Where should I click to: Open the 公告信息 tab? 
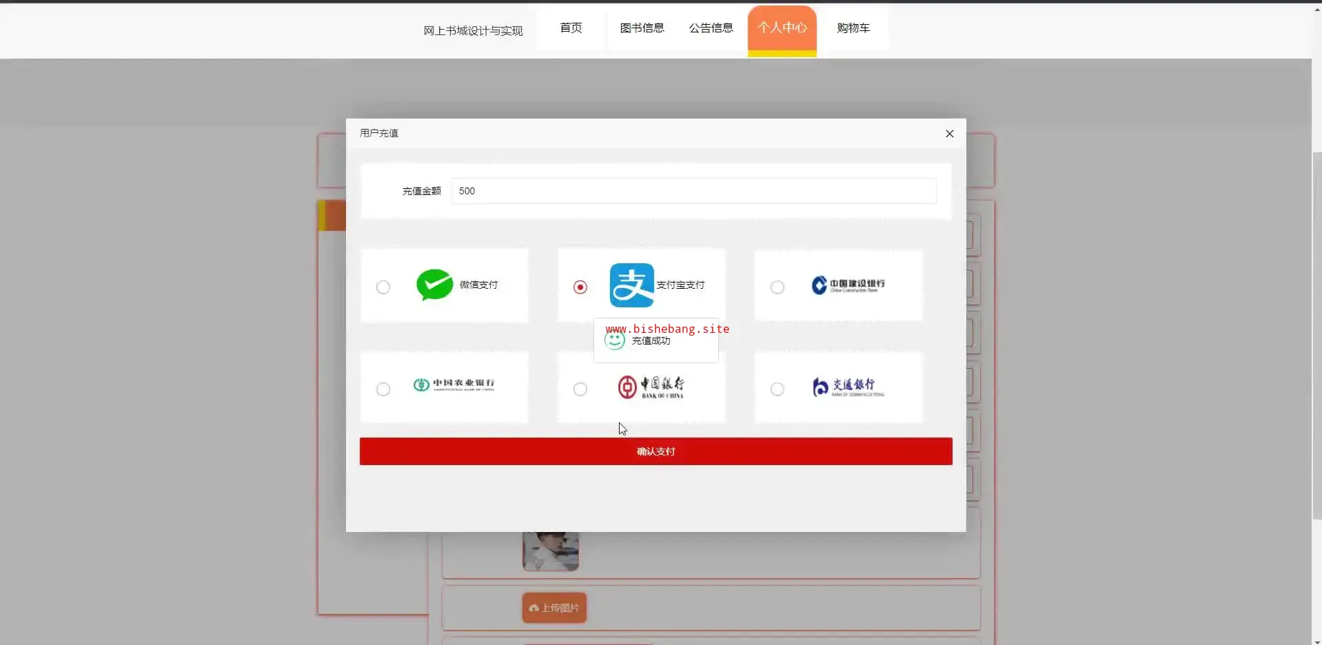[711, 28]
